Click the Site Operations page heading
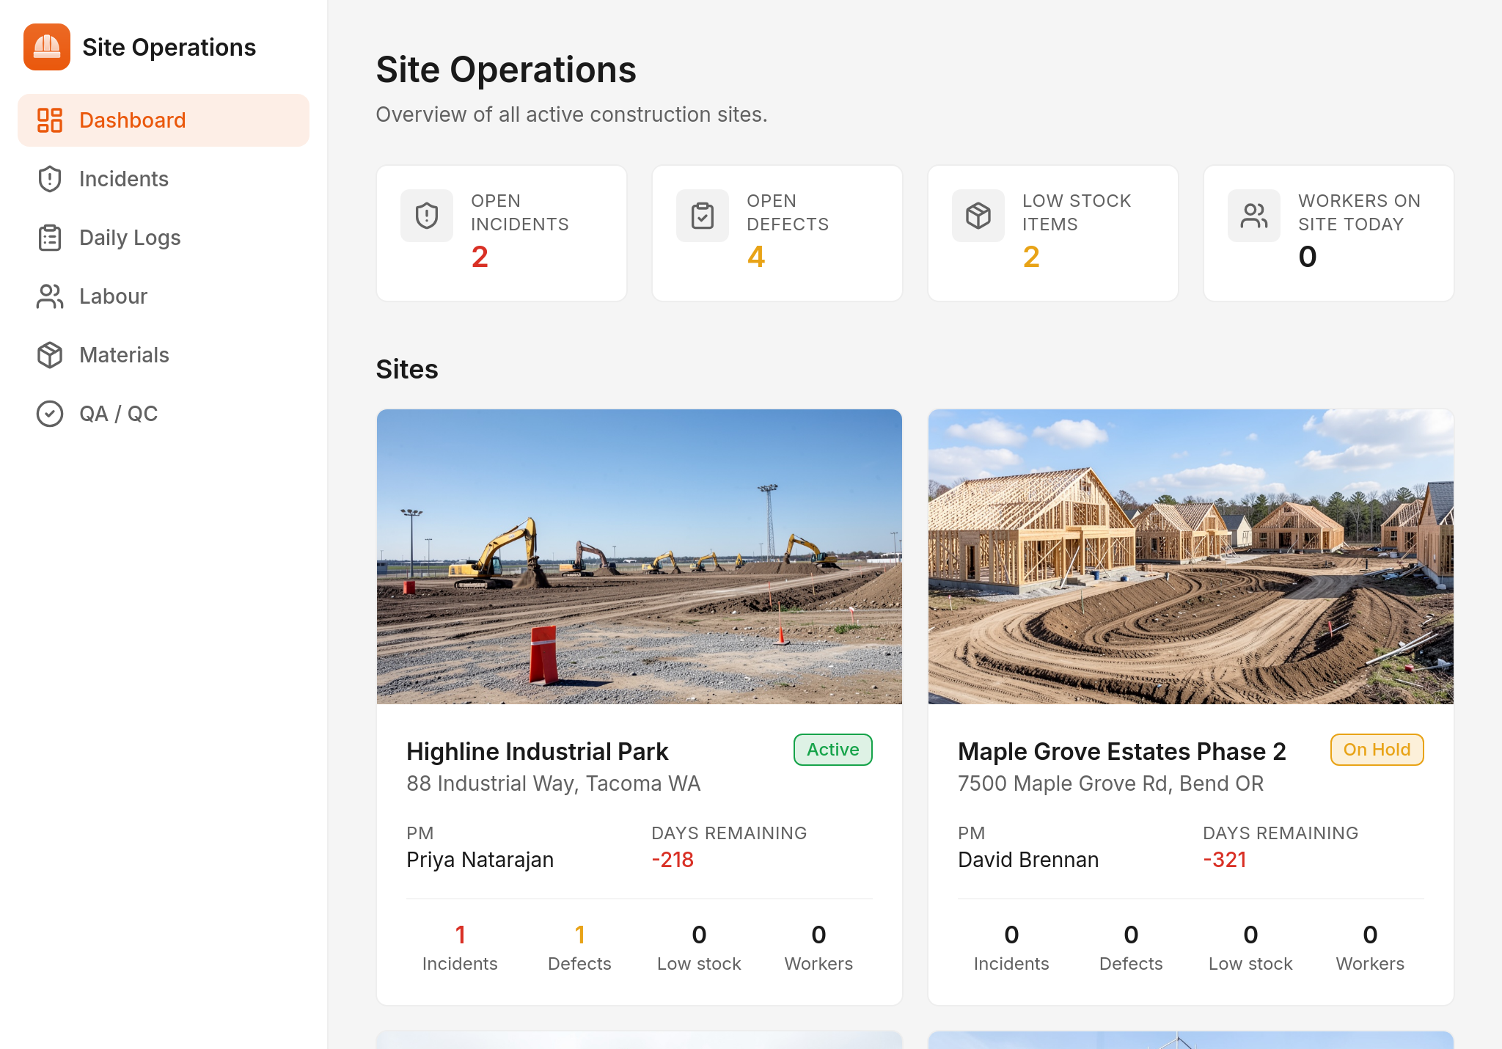The image size is (1502, 1049). coord(506,70)
